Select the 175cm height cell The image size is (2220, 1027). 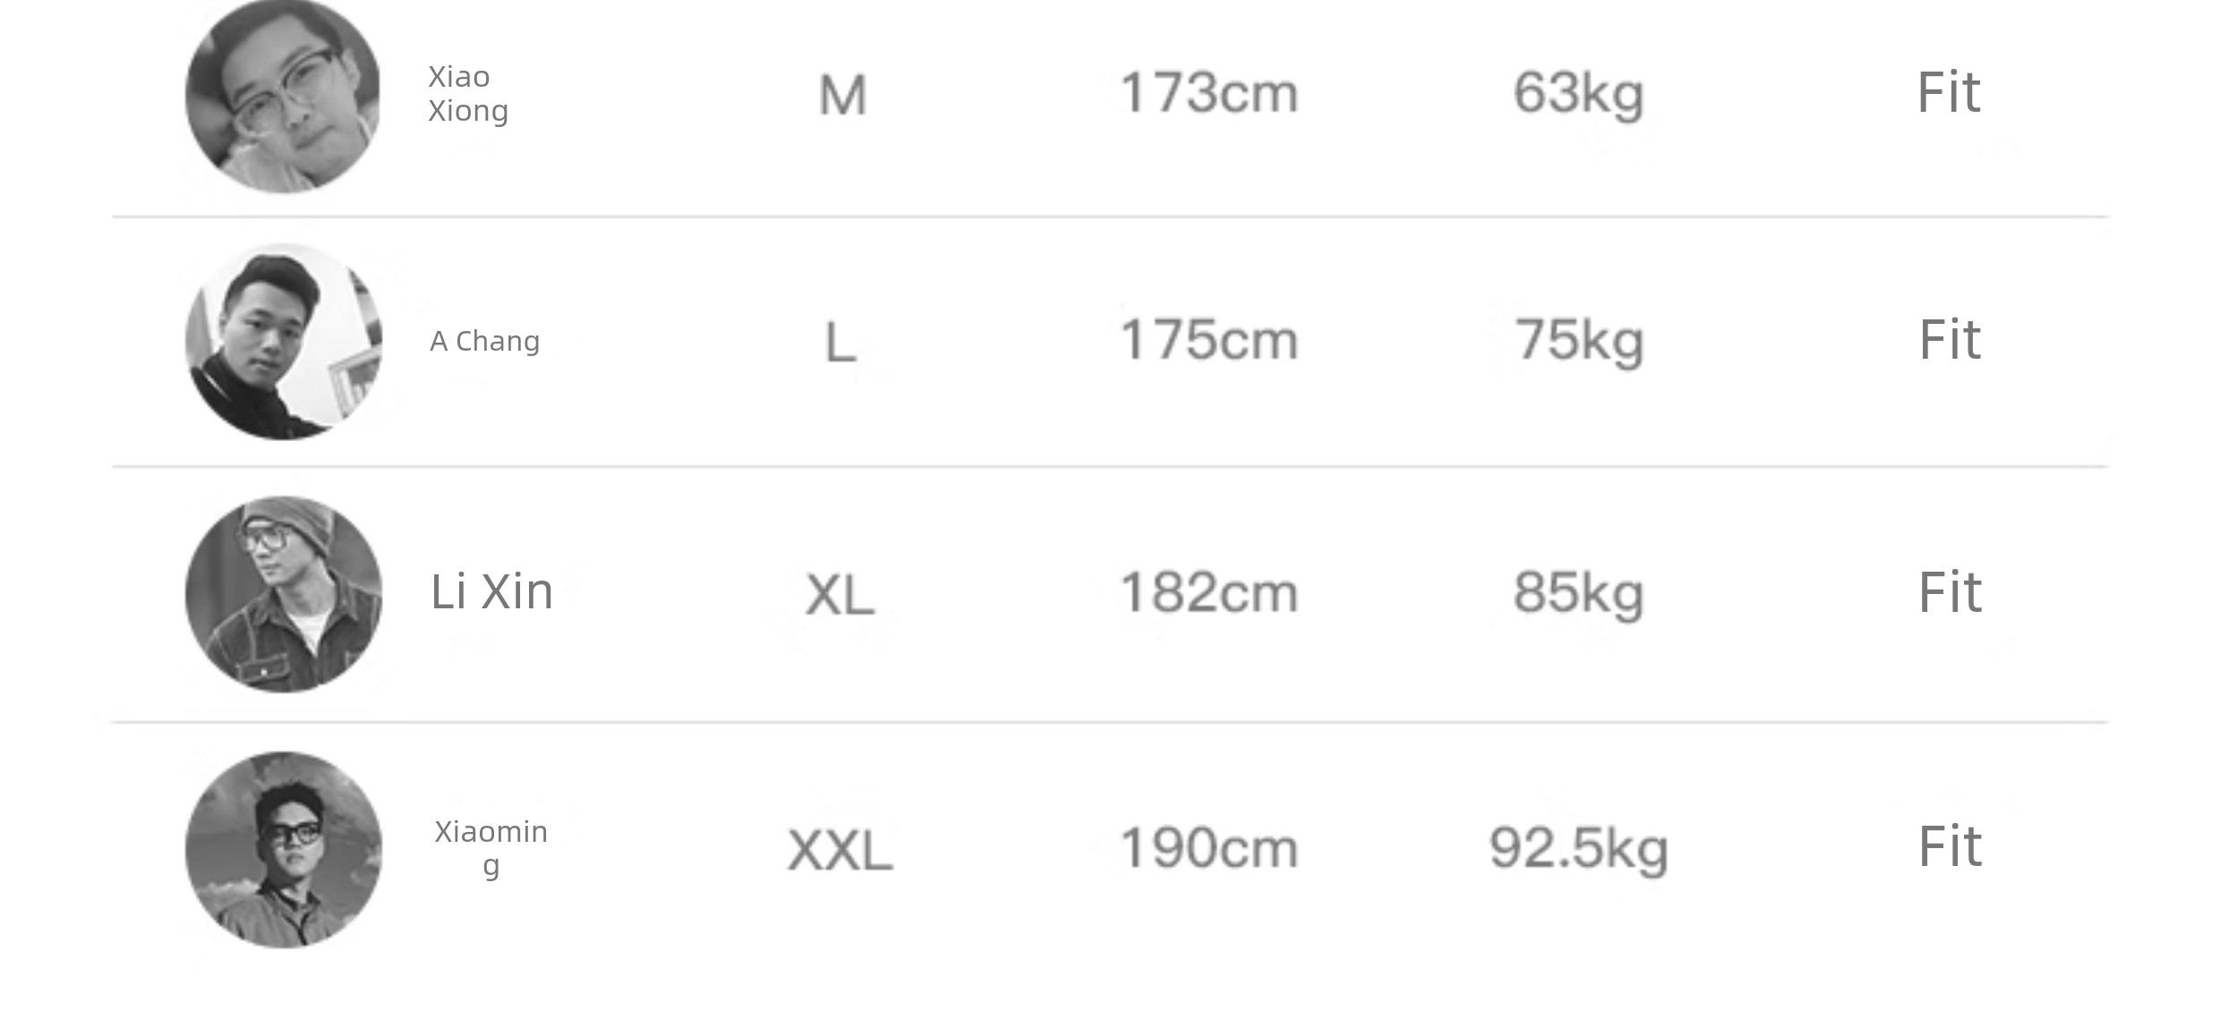[x=1208, y=341]
